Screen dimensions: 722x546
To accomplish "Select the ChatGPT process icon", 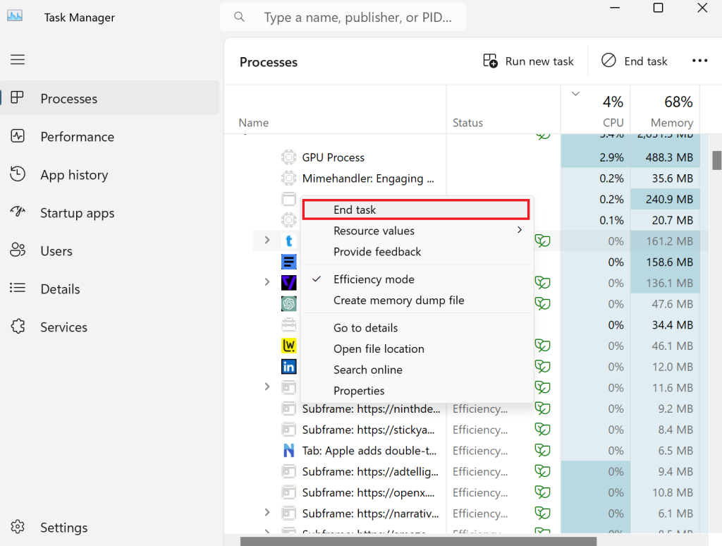I will (289, 303).
